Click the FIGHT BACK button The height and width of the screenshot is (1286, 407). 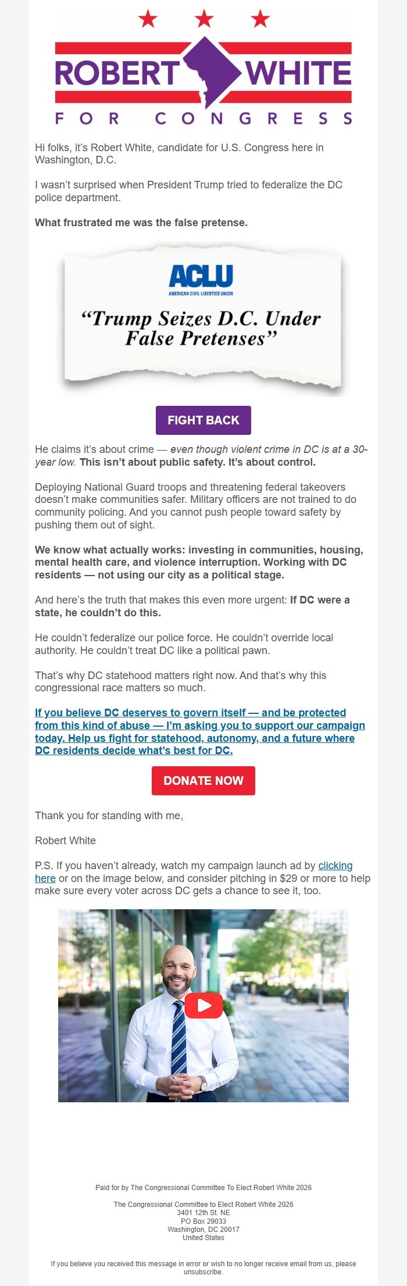click(x=203, y=420)
